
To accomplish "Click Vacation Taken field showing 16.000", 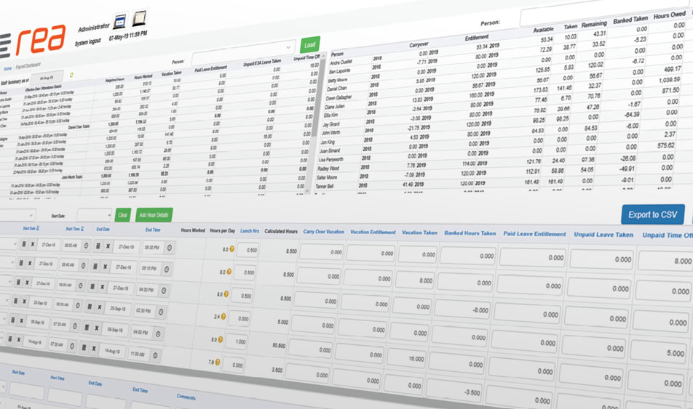I will click(405, 359).
